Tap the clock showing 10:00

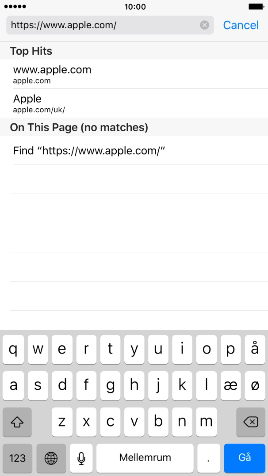[x=134, y=7]
